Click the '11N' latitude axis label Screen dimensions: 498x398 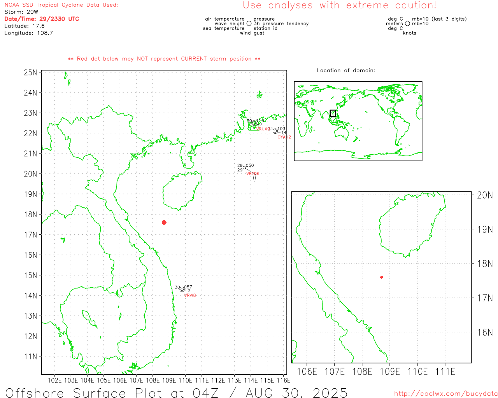(x=30, y=356)
